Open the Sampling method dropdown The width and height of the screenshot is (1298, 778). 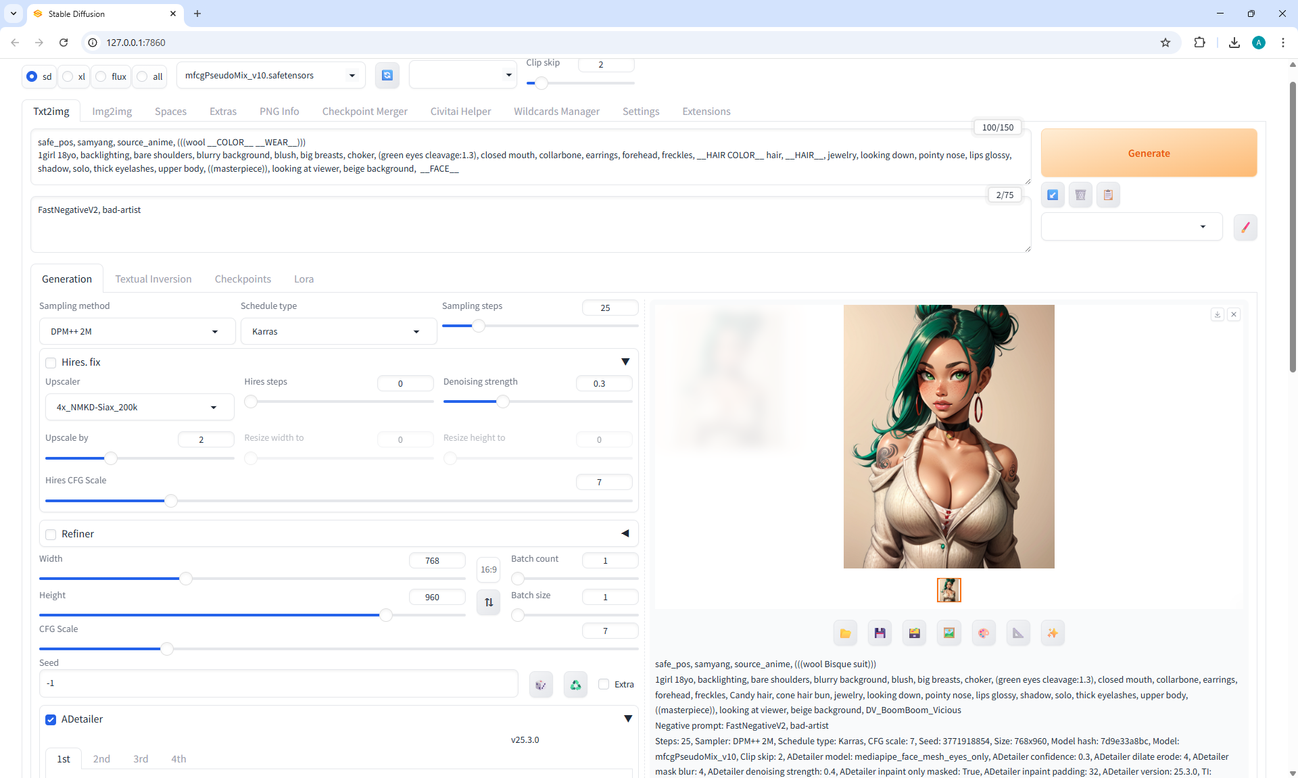click(x=135, y=332)
